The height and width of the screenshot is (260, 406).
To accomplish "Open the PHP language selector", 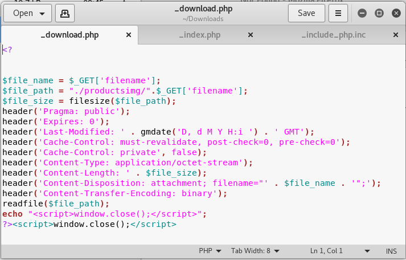I will (x=210, y=251).
